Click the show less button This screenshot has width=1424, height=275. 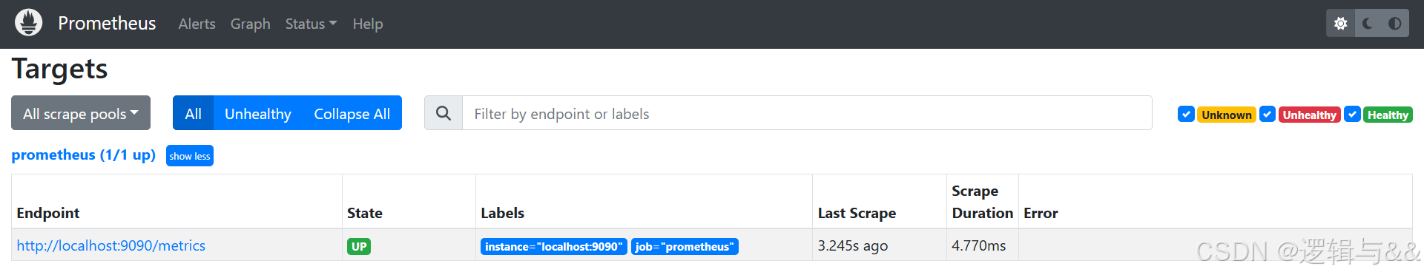pos(190,156)
